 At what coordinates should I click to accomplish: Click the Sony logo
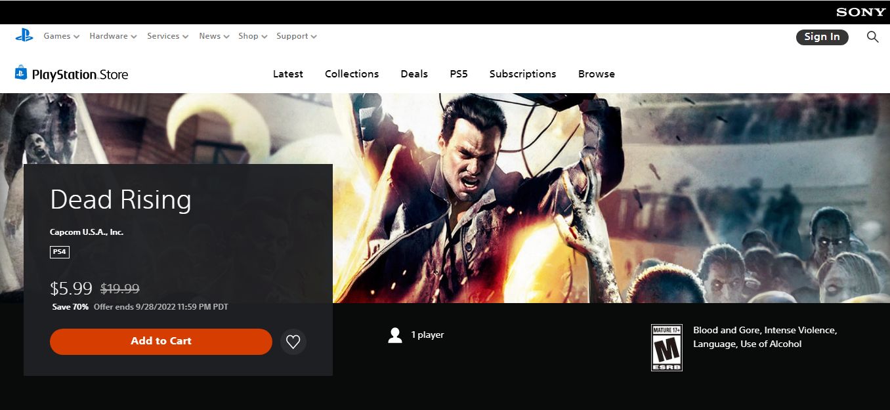[x=861, y=12]
